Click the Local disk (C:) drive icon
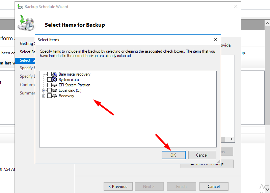 click(x=55, y=90)
